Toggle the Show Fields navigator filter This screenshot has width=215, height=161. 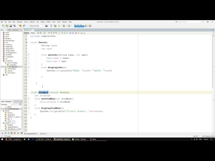6,133
